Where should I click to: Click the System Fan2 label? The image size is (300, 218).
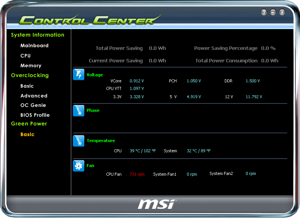click(221, 173)
